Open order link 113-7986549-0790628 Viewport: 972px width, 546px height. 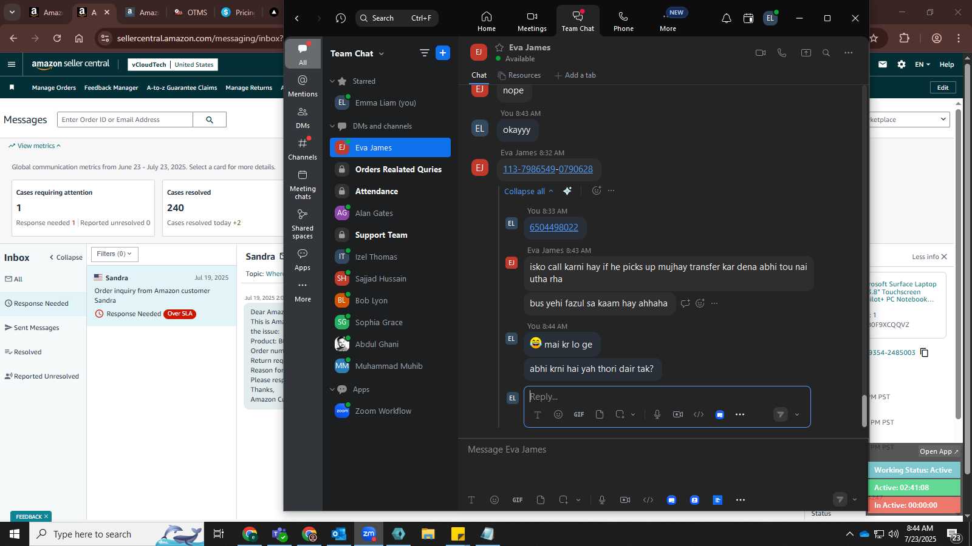pyautogui.click(x=548, y=169)
